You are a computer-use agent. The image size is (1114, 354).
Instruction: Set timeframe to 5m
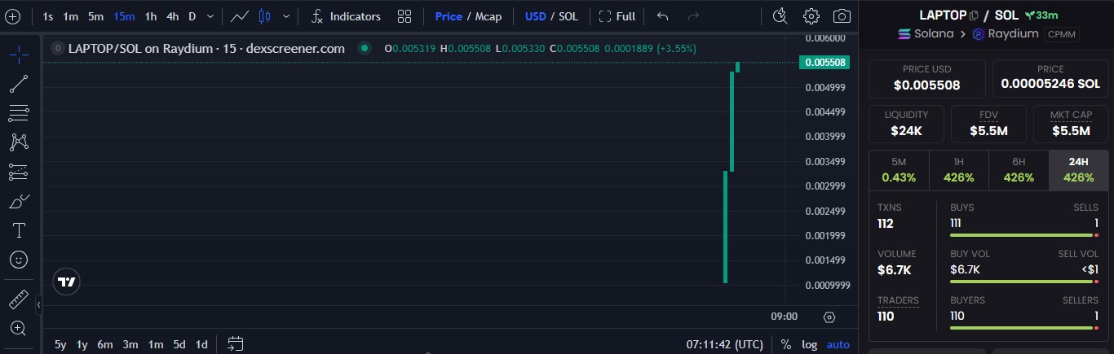pos(96,16)
